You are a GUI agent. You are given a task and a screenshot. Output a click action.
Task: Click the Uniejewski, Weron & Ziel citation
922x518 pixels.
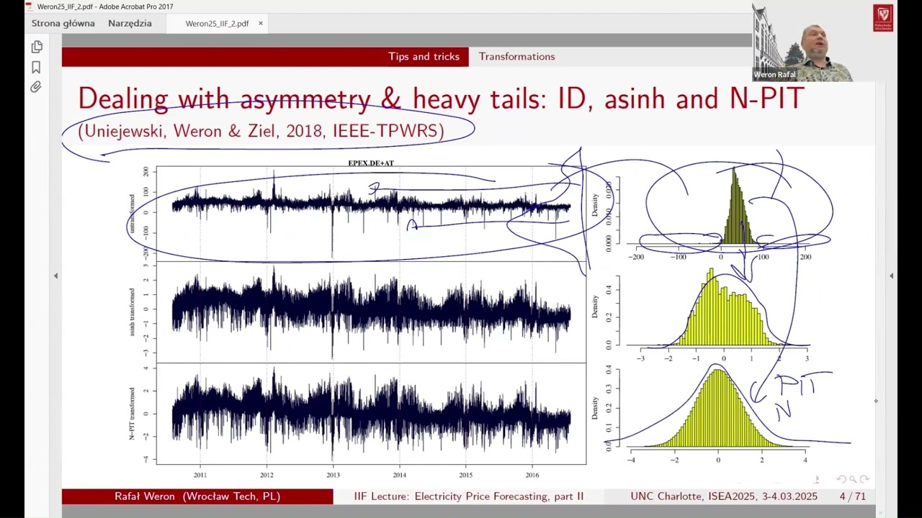(x=261, y=131)
